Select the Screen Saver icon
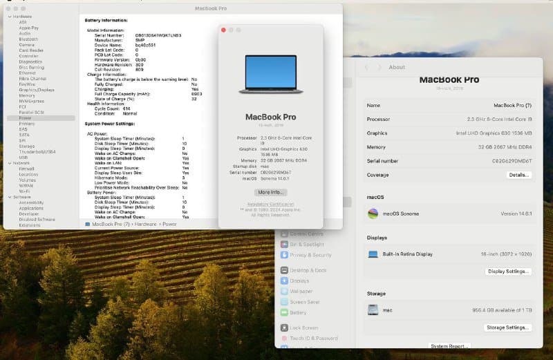The image size is (553, 360). coord(284,302)
